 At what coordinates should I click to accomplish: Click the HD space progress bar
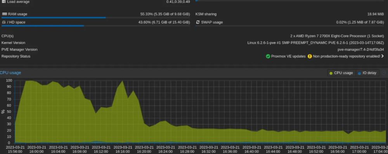click(x=95, y=26)
